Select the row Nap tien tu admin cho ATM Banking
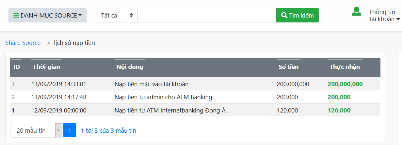 (195, 97)
